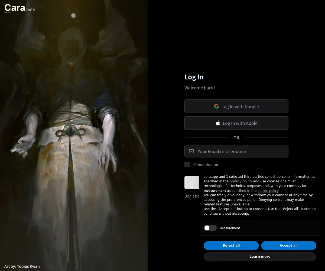Screen dimensions: 325x271
Task: Click the Apple logo icon
Action: click(218, 123)
